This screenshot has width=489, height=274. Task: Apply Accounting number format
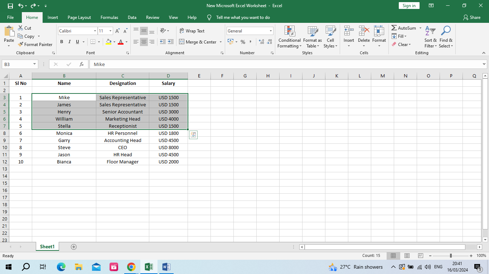tap(231, 42)
